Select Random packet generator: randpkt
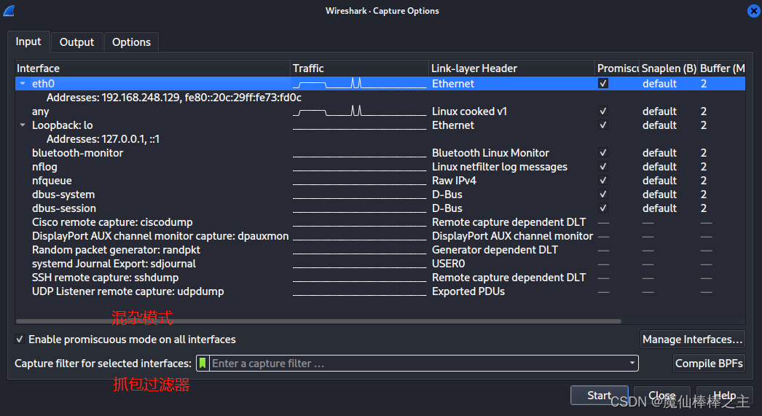 [116, 250]
